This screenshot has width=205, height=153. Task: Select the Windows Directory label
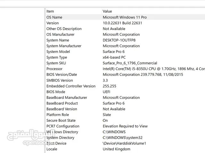coord(62,132)
